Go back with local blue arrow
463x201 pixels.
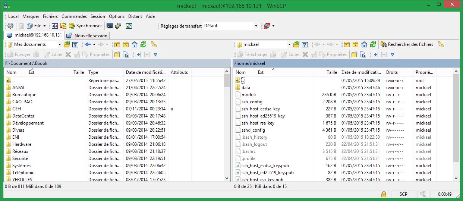click(88, 44)
